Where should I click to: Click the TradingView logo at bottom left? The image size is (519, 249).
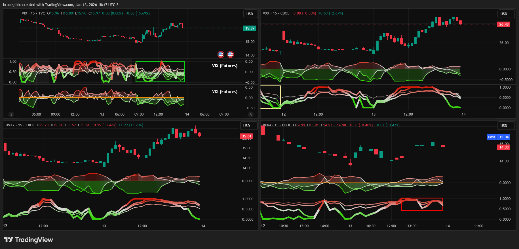point(28,240)
